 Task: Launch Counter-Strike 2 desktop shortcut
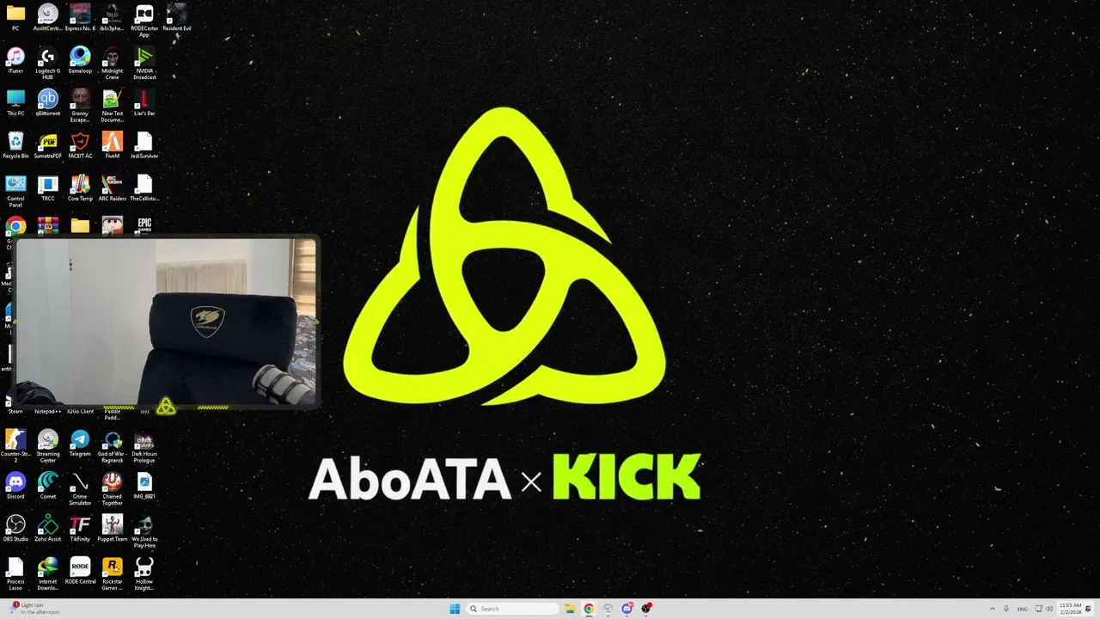coord(15,446)
